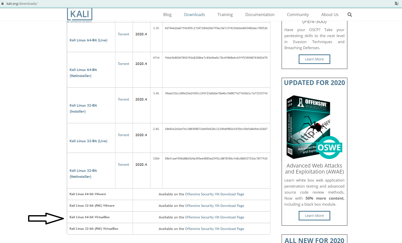The height and width of the screenshot is (243, 402).
Task: Click the translate page icon
Action: tap(396, 4)
